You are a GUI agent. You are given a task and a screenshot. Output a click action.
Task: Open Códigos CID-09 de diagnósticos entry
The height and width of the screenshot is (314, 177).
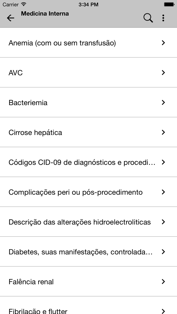88,162
